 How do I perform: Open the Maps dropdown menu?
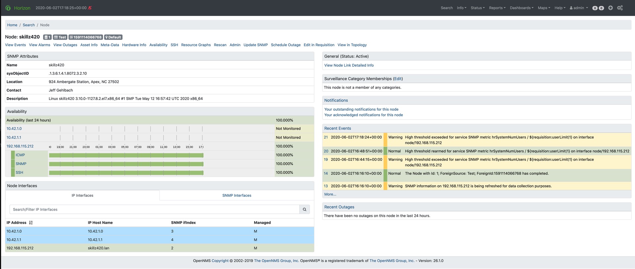[544, 8]
